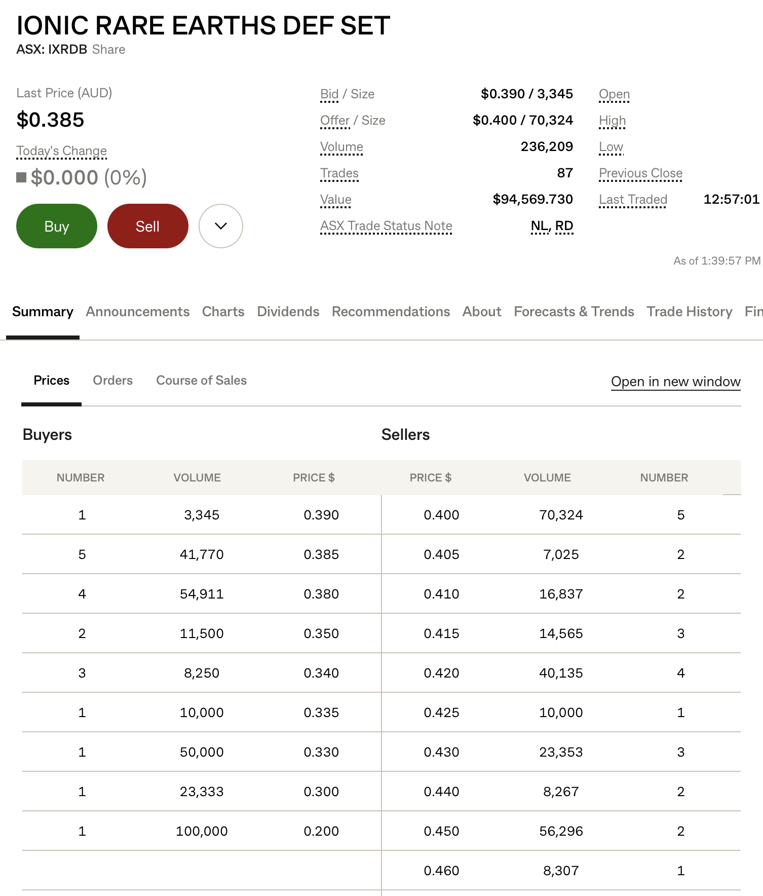The image size is (763, 896).
Task: Go to the Dividends tab
Action: point(288,312)
